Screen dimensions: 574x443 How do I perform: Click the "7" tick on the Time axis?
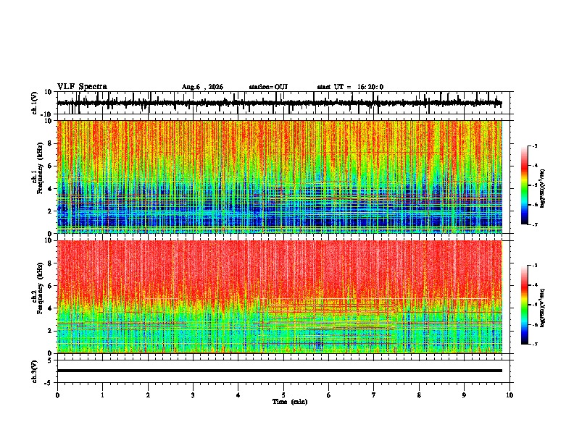pos(374,395)
